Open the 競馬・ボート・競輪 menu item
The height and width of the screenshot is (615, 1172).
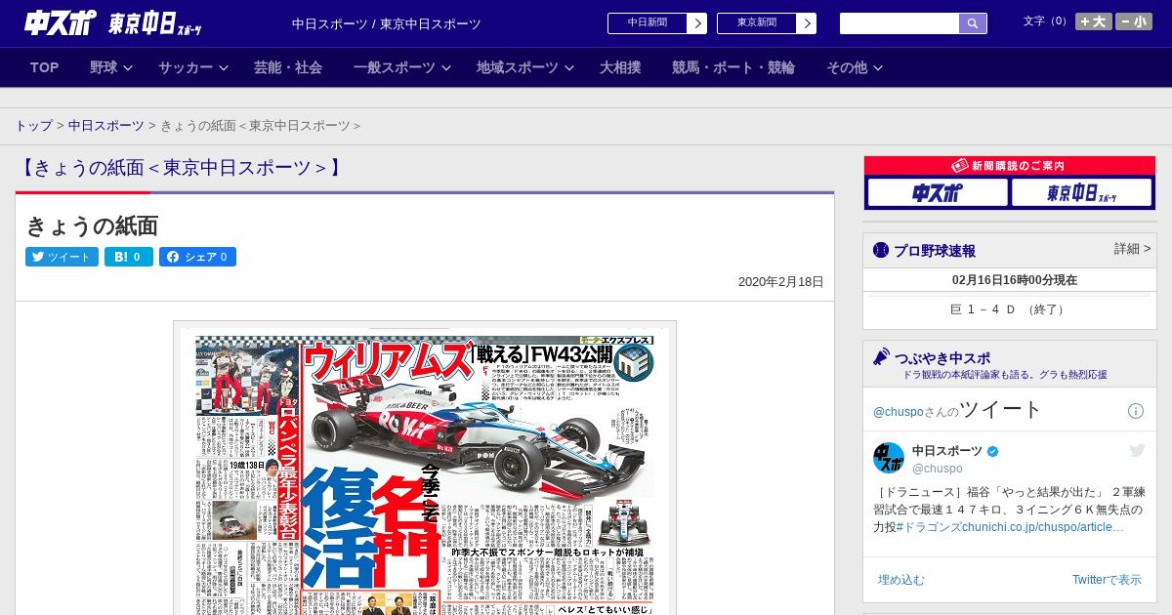pyautogui.click(x=733, y=67)
